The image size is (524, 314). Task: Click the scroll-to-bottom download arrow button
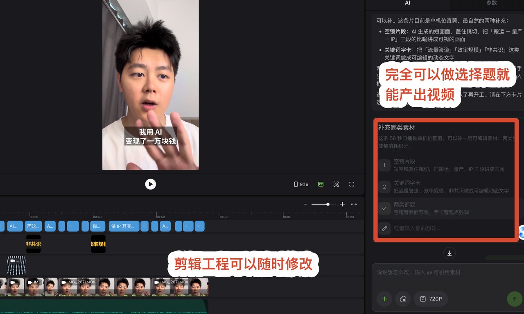(449, 253)
